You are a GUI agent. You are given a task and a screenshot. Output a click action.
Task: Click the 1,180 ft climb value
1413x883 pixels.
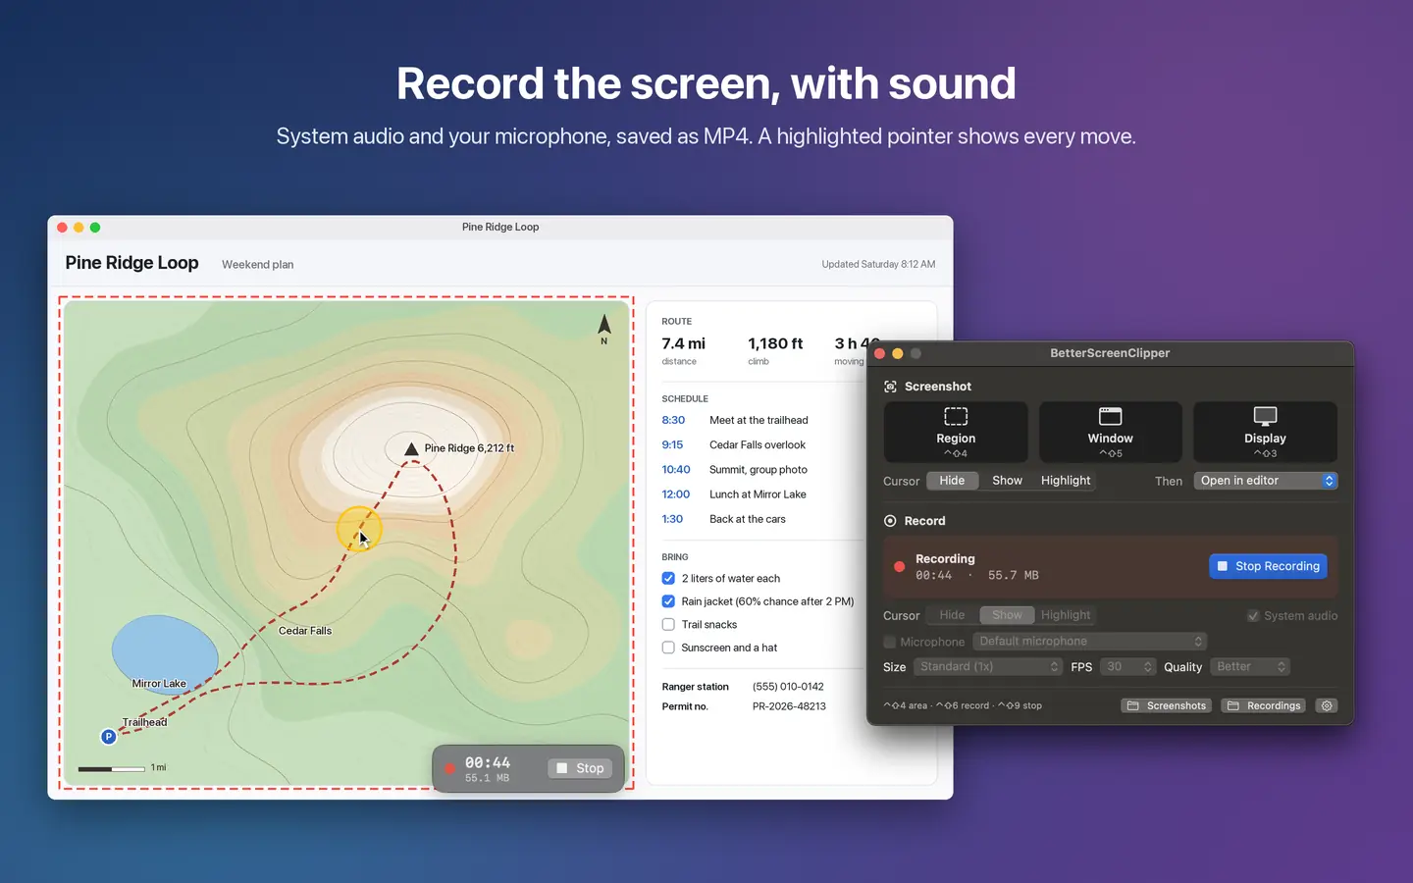coord(775,343)
